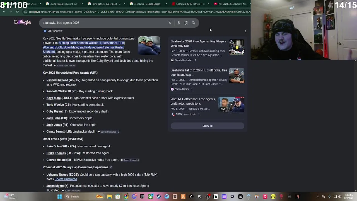Image resolution: width=357 pixels, height=201 pixels.
Task: Open OBS Studio from taskbar
Action: click(208, 197)
